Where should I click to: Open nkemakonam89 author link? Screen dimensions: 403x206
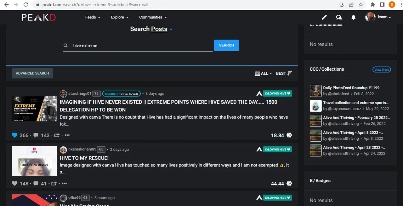point(82,149)
